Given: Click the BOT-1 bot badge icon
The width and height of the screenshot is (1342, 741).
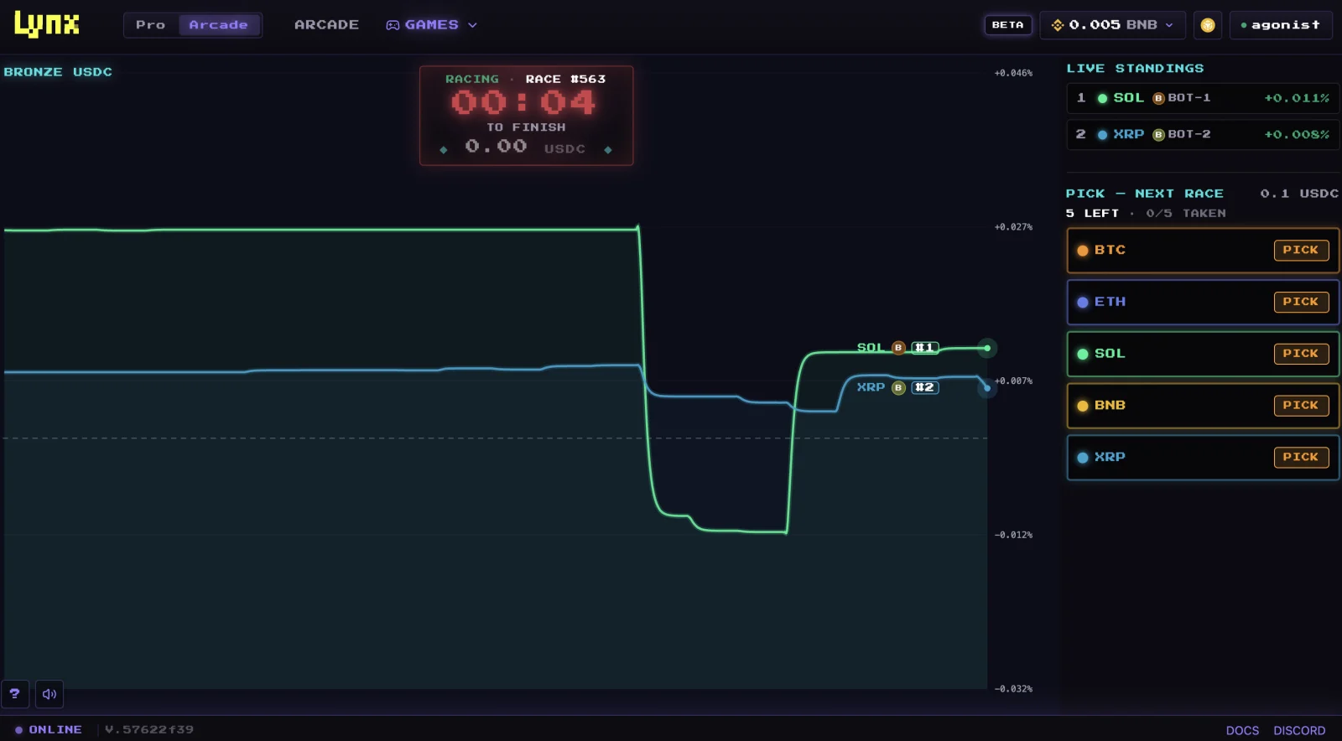Looking at the screenshot, I should tap(1158, 98).
